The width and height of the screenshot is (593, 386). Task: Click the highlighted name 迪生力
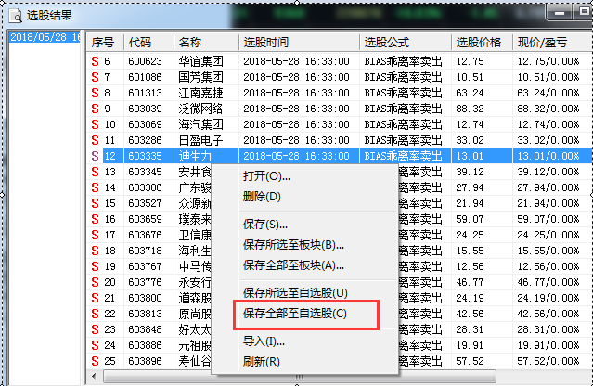[195, 156]
